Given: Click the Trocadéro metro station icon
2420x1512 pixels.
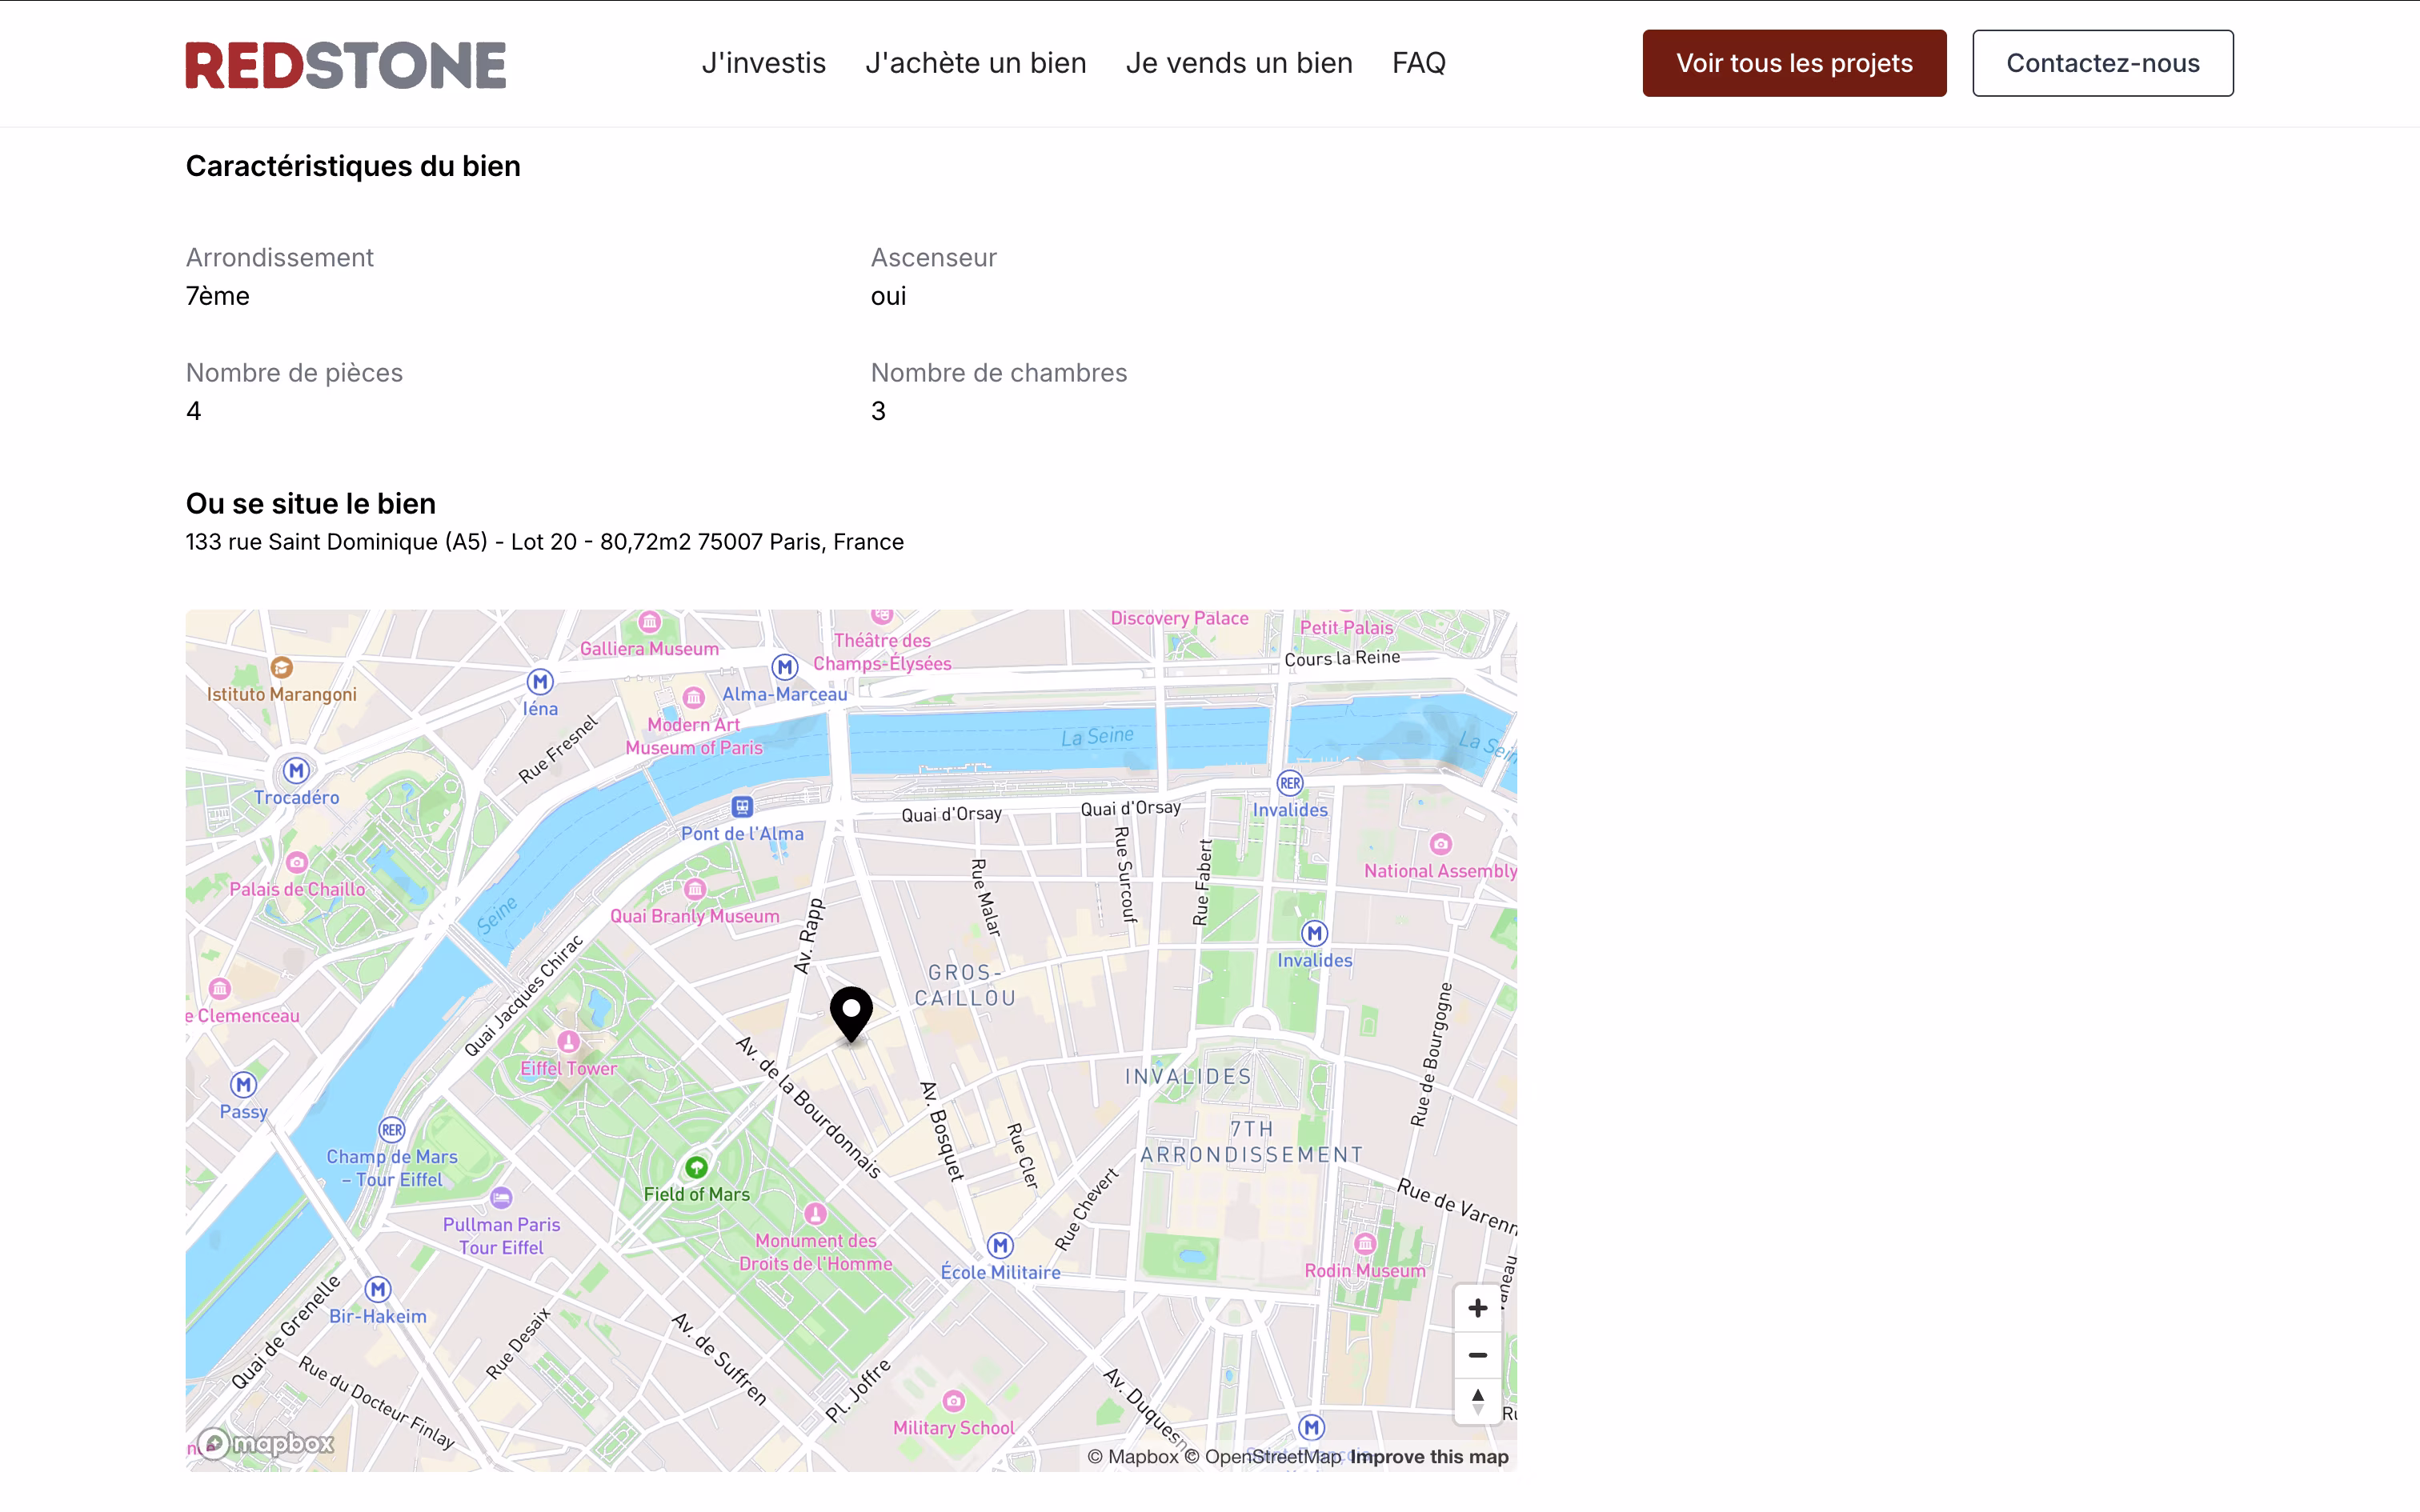Looking at the screenshot, I should (295, 771).
